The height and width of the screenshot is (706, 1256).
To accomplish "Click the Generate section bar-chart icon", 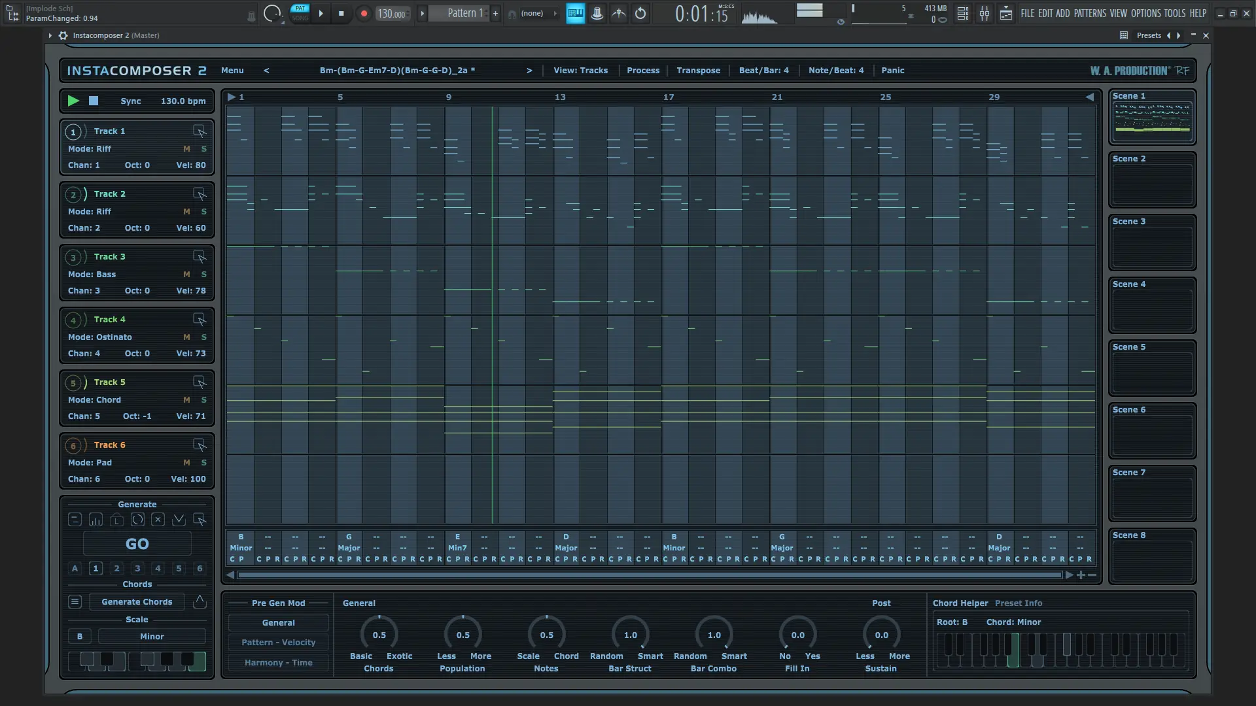I will [96, 520].
